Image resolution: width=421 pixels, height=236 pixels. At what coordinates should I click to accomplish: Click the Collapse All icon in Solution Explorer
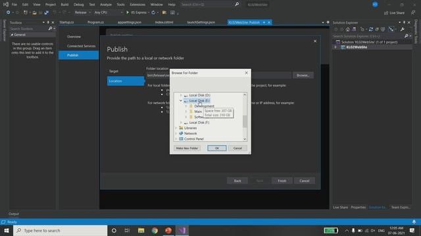point(377,29)
